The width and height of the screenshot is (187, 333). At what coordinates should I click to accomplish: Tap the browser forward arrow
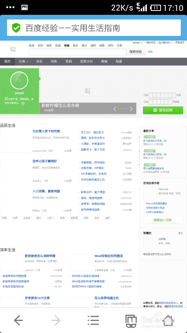point(56,320)
